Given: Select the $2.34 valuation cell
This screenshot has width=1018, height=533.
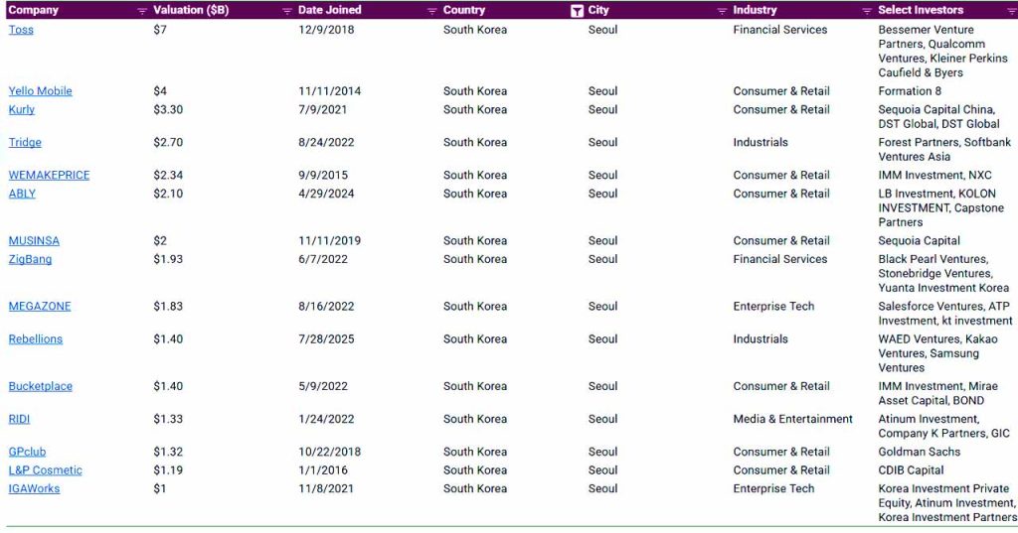Looking at the screenshot, I should pyautogui.click(x=168, y=175).
